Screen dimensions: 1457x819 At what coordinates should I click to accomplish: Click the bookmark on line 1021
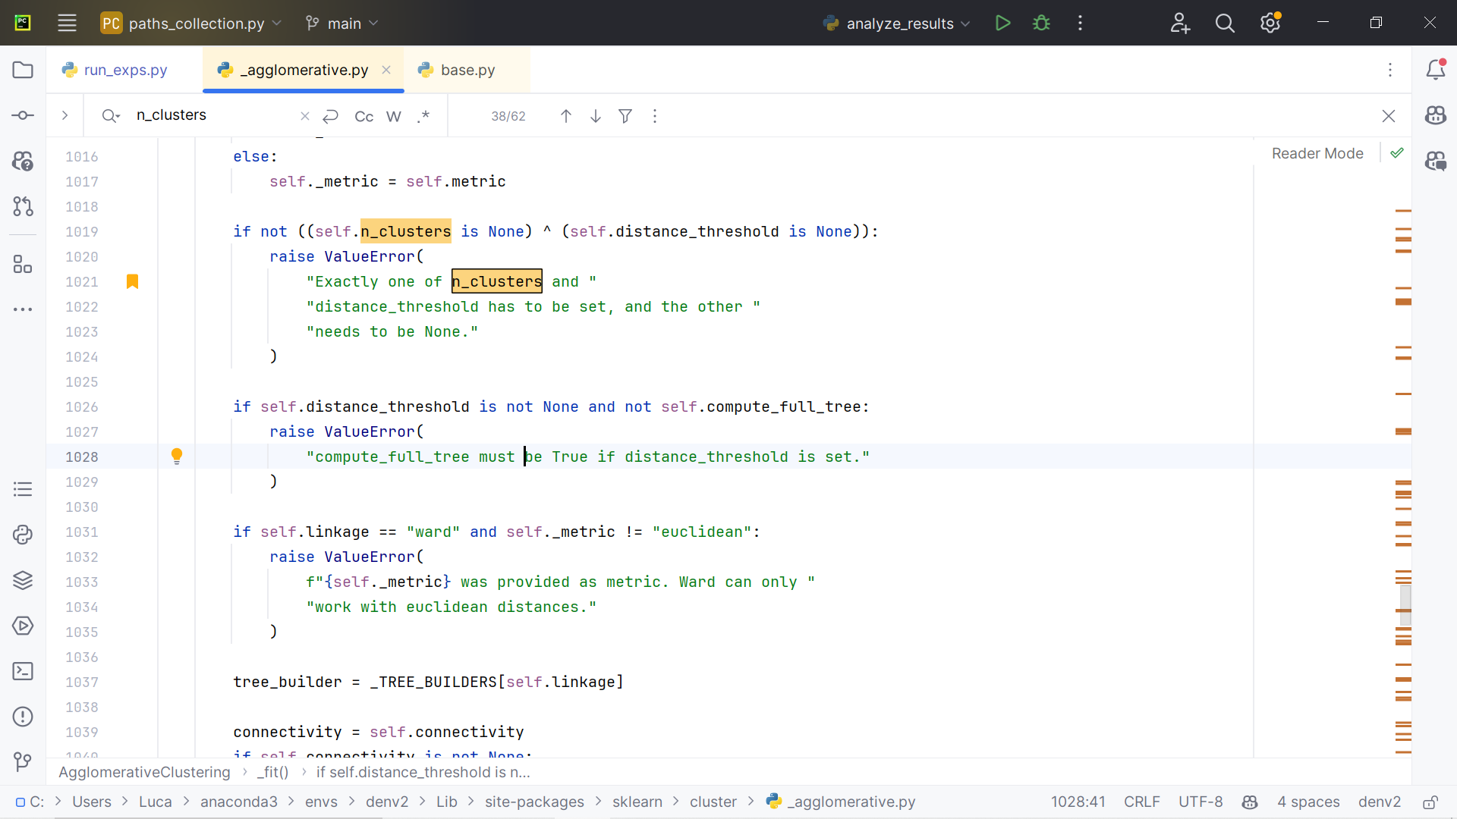132,281
